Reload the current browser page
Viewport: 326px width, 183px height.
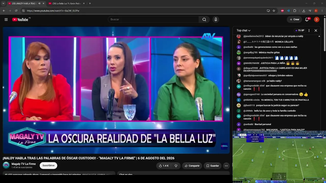point(16,11)
